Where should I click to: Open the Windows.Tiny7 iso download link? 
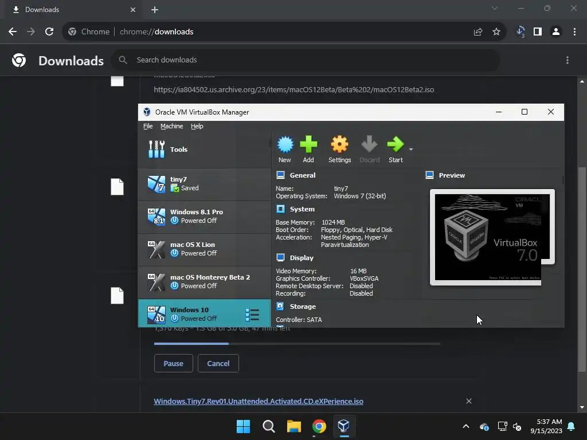click(259, 401)
